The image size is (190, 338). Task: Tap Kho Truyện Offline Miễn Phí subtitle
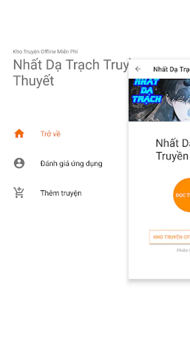(45, 51)
